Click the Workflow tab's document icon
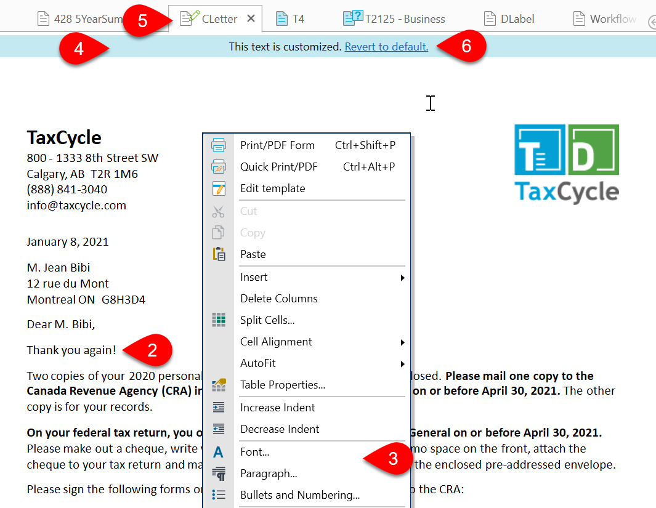 point(579,19)
